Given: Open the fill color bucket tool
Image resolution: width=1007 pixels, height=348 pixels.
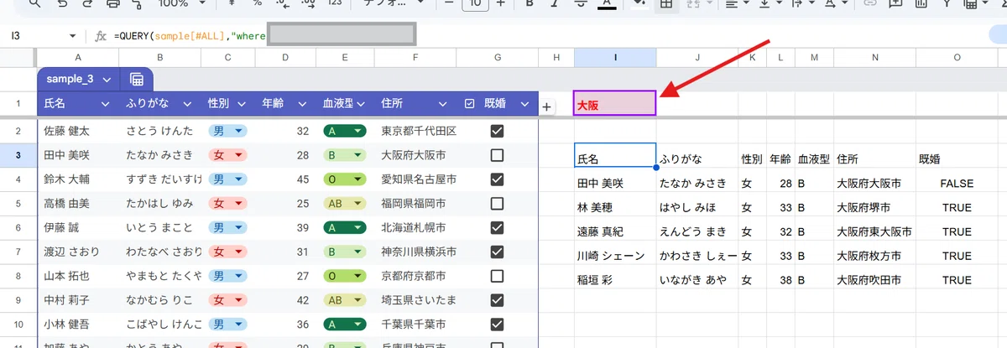Looking at the screenshot, I should (639, 4).
